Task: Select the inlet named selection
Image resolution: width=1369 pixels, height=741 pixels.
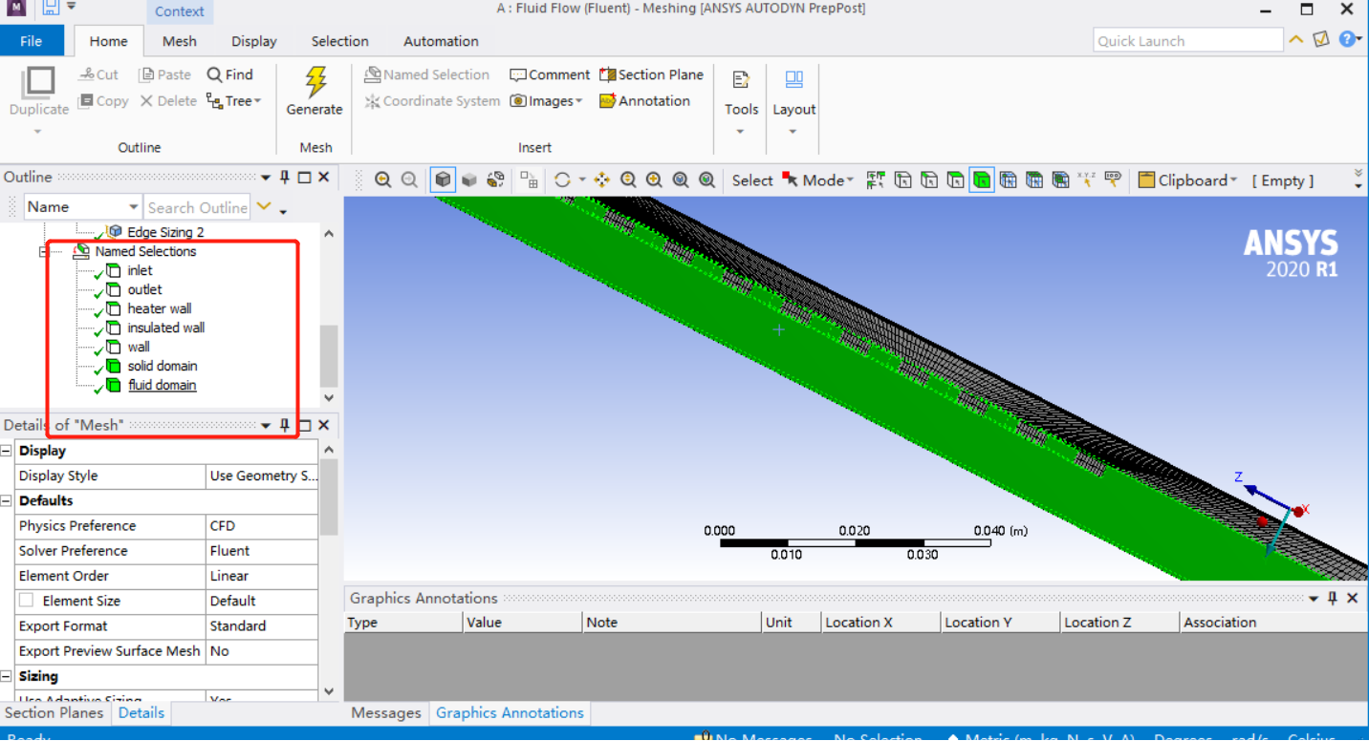Action: click(139, 270)
